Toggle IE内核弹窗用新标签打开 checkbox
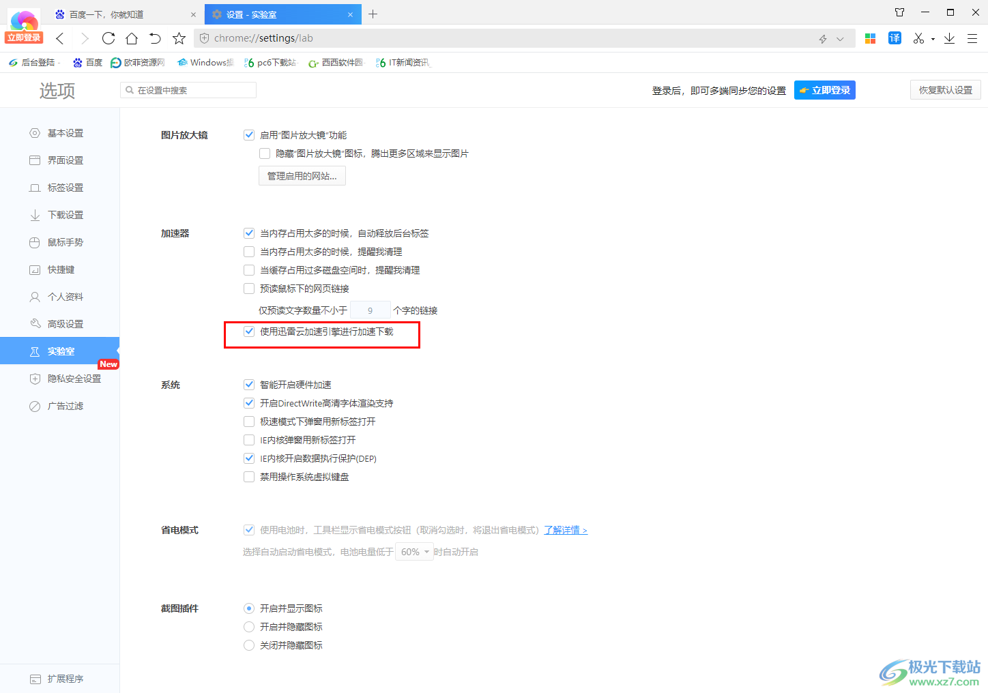 249,440
